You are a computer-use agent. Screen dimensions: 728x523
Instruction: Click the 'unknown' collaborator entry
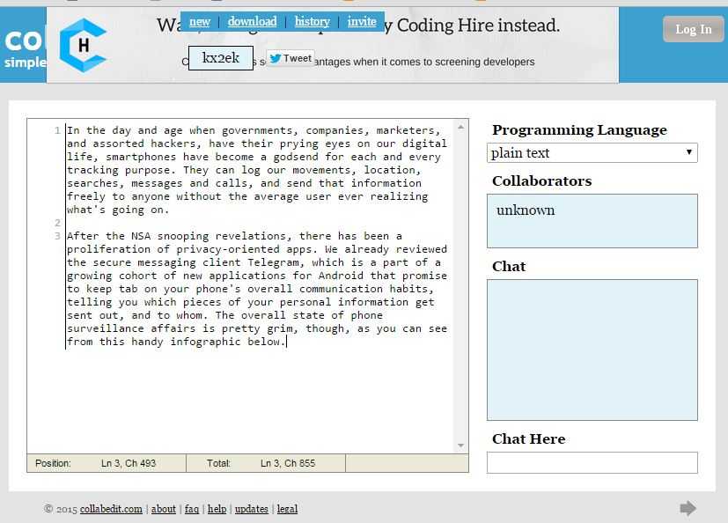tap(526, 210)
